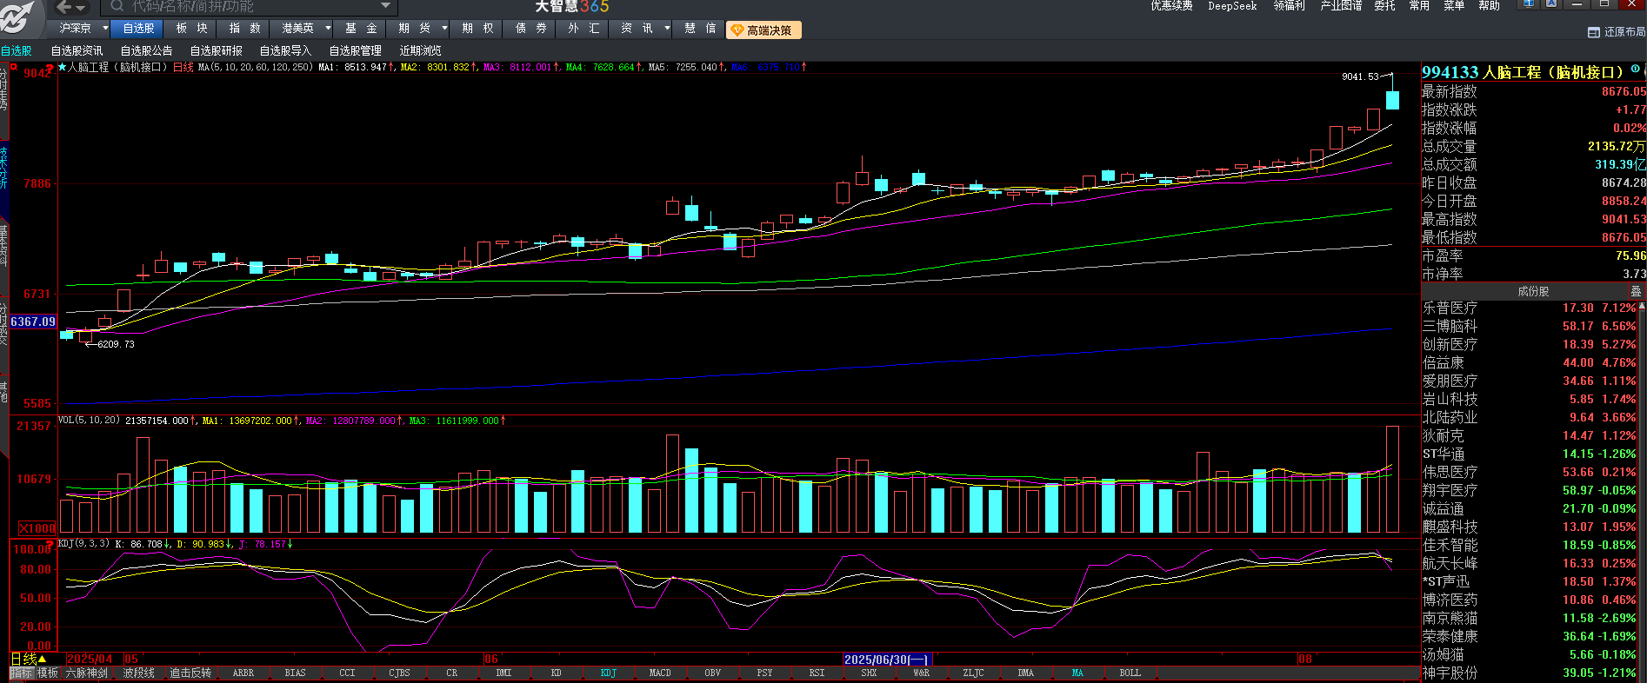The width and height of the screenshot is (1647, 683).
Task: Click the info circle icon beside index name
Action: [x=1635, y=70]
